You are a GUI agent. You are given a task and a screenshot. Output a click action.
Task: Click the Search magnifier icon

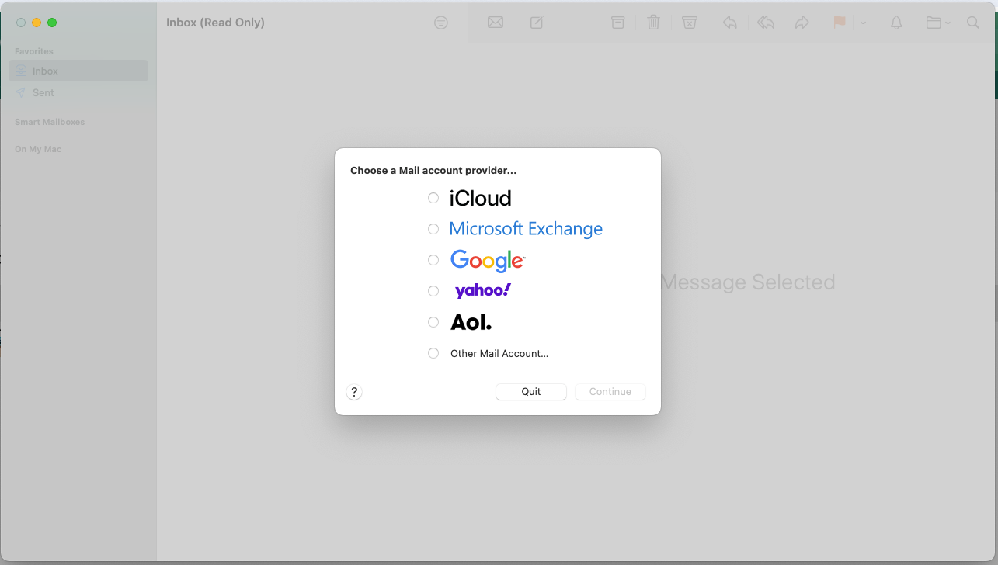(x=973, y=23)
